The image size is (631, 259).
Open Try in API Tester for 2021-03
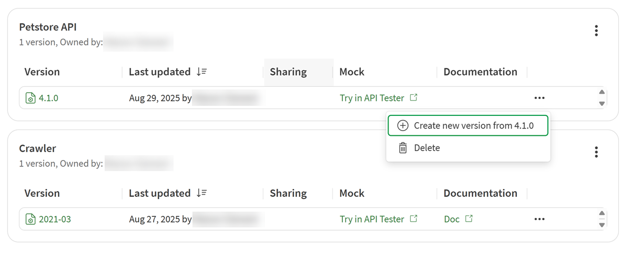(372, 219)
